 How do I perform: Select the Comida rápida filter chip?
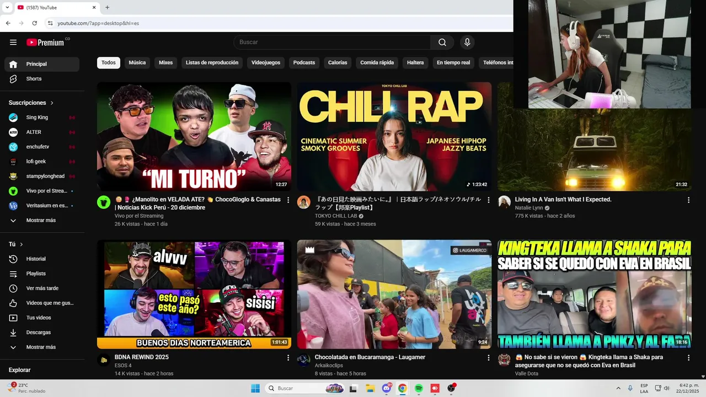(377, 63)
